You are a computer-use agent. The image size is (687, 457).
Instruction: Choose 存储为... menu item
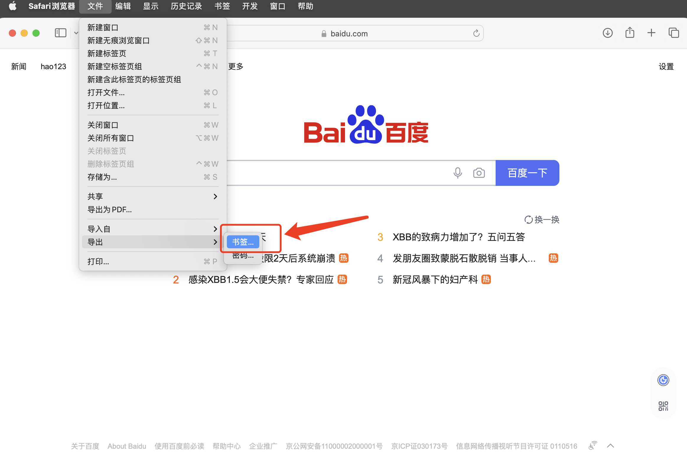153,177
